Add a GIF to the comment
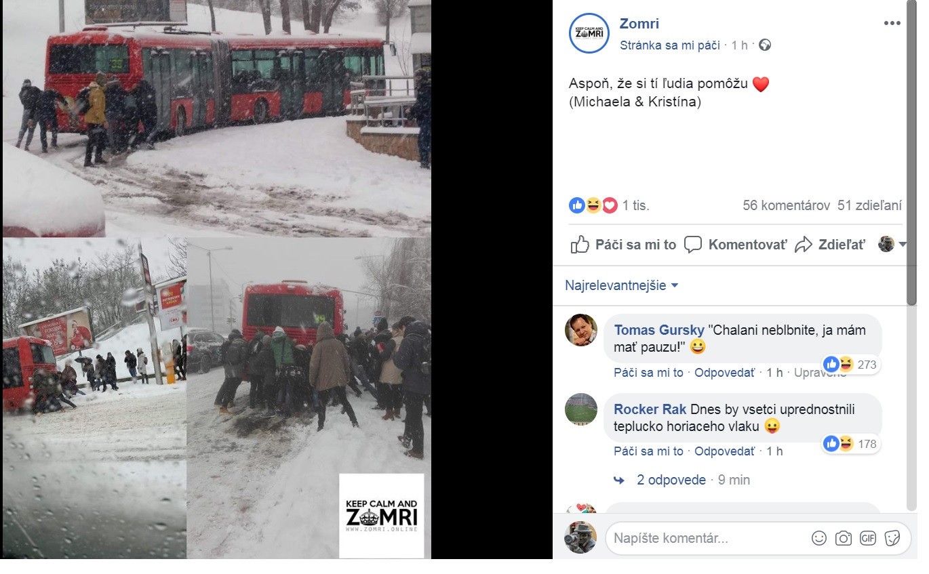Screen dimensions: 929x574 [868, 538]
